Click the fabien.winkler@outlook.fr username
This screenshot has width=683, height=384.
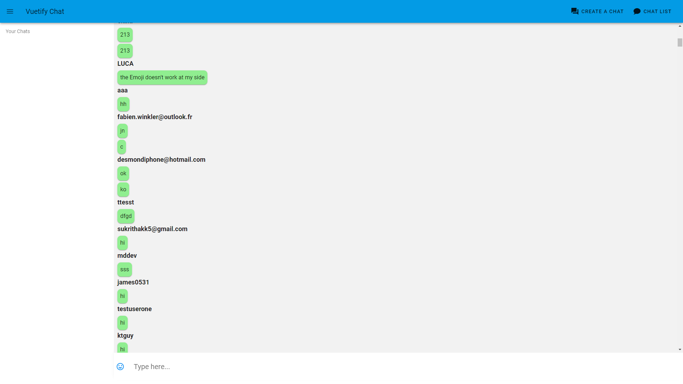point(155,117)
